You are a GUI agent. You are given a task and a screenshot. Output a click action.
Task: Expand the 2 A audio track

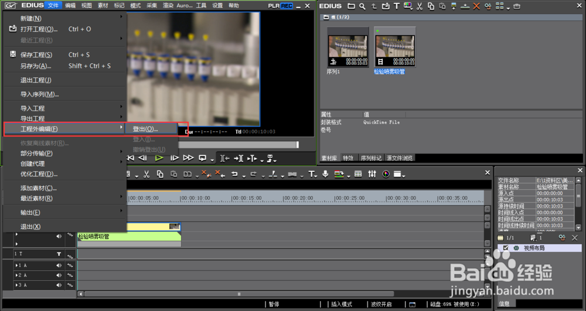point(17,275)
